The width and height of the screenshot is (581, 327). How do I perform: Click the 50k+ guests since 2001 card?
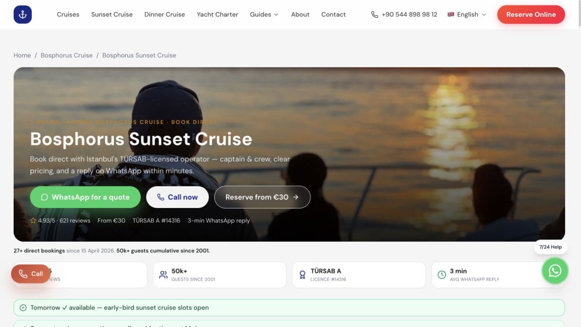220,275
